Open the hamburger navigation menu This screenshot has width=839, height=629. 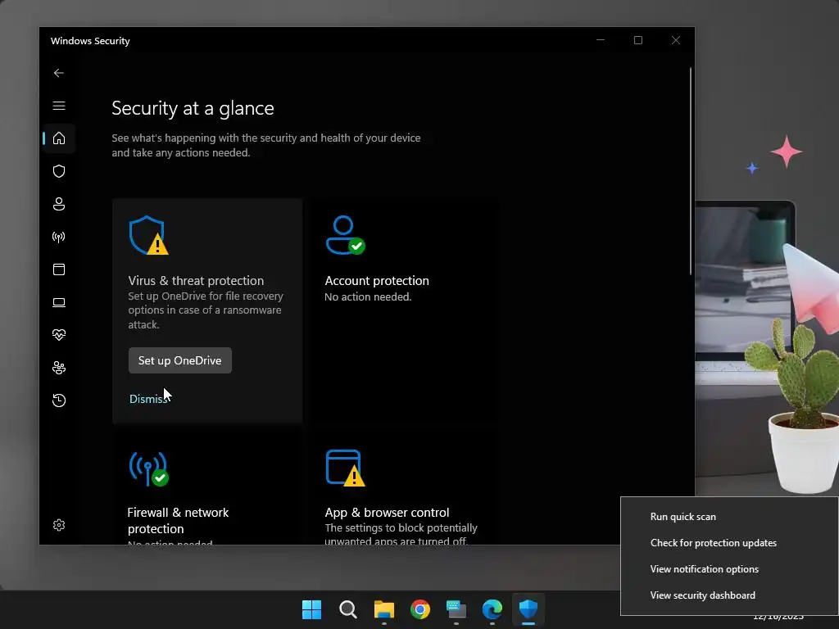(59, 106)
